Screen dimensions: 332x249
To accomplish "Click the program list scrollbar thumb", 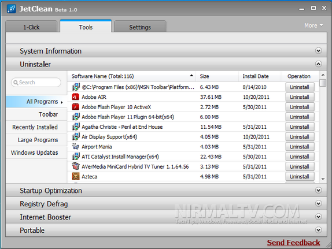I will 323,83.
